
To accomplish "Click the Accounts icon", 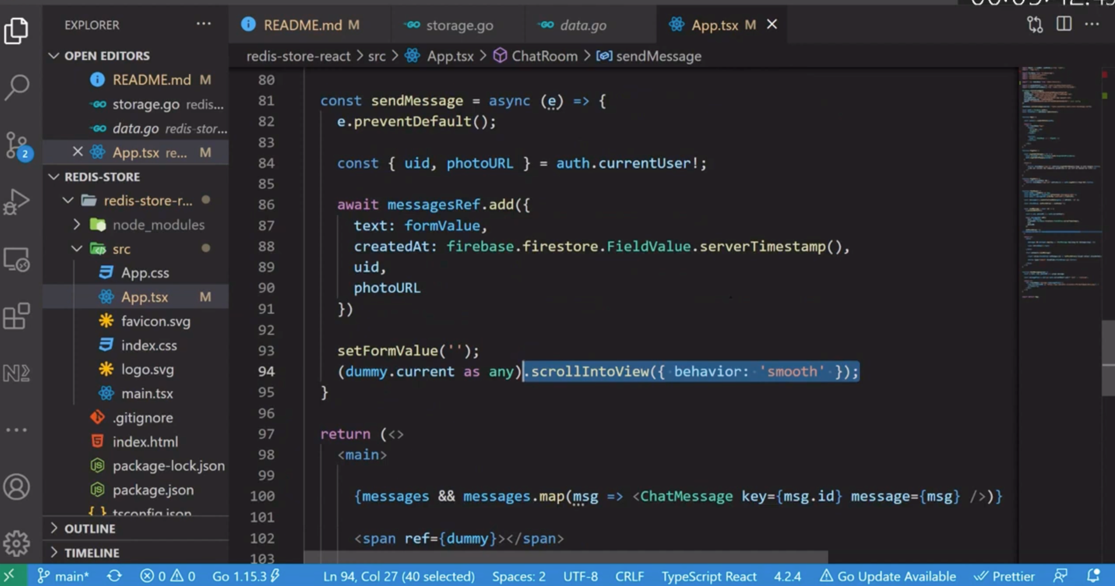I will 17,487.
